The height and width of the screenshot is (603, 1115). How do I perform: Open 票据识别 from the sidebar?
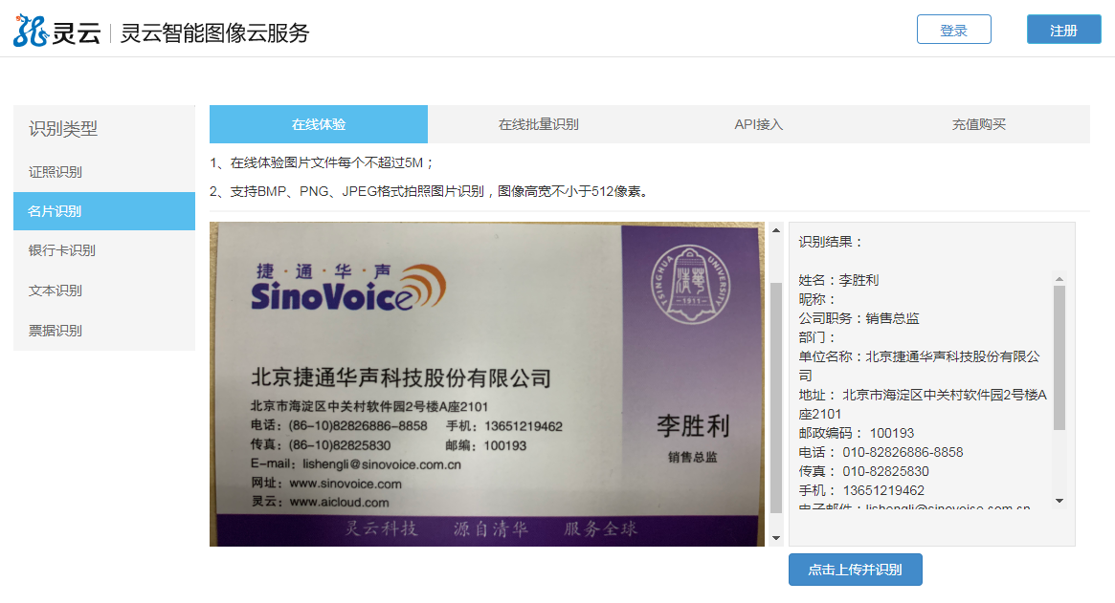coord(56,331)
